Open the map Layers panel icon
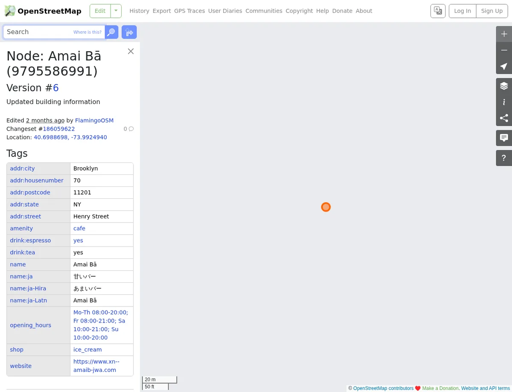 (504, 86)
